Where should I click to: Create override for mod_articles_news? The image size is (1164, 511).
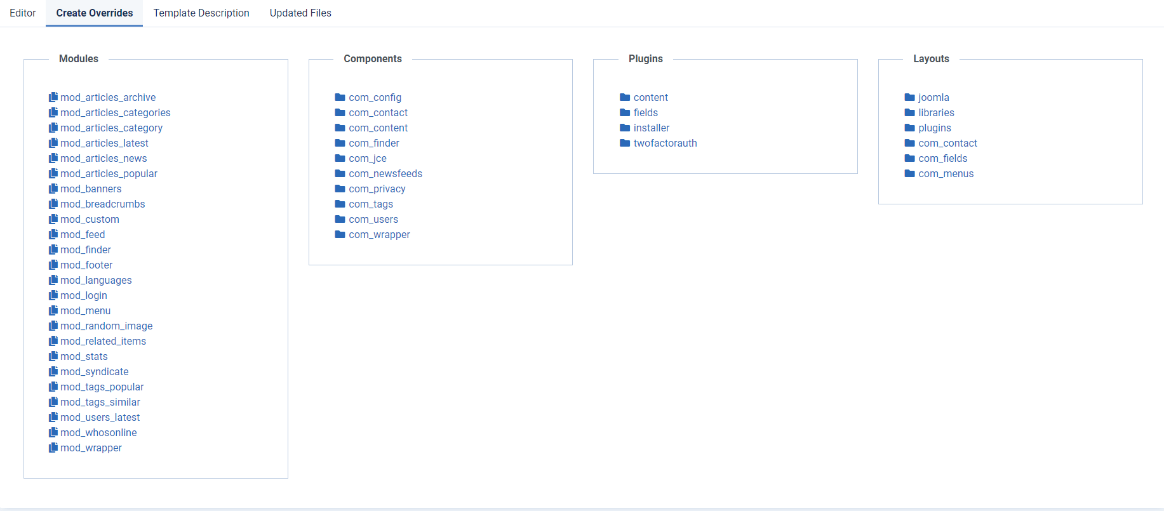(104, 158)
